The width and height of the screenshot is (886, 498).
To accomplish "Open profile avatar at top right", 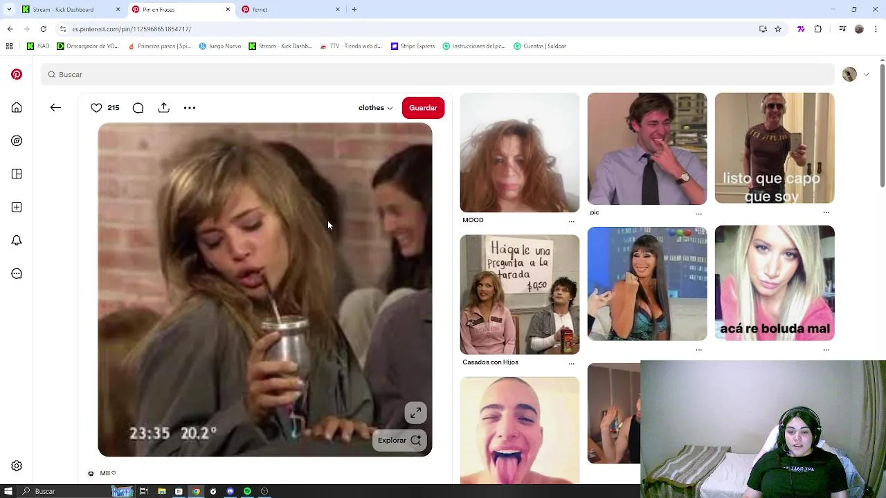I will [x=849, y=74].
